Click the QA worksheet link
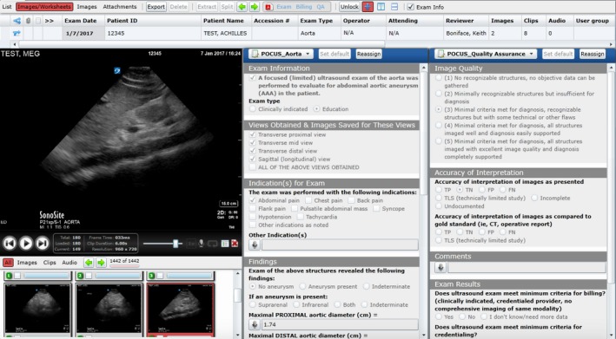Image resolution: width=616 pixels, height=339 pixels. click(321, 7)
